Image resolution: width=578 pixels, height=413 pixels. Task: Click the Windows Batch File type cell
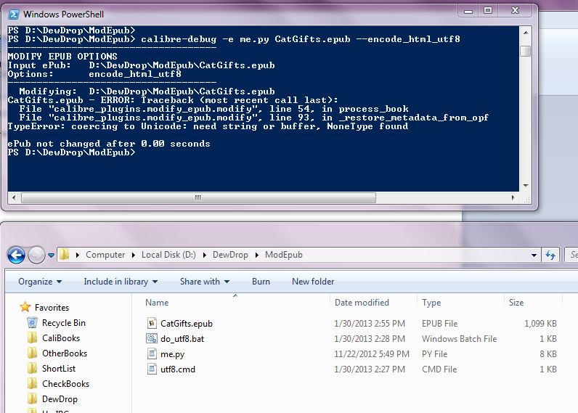[460, 339]
